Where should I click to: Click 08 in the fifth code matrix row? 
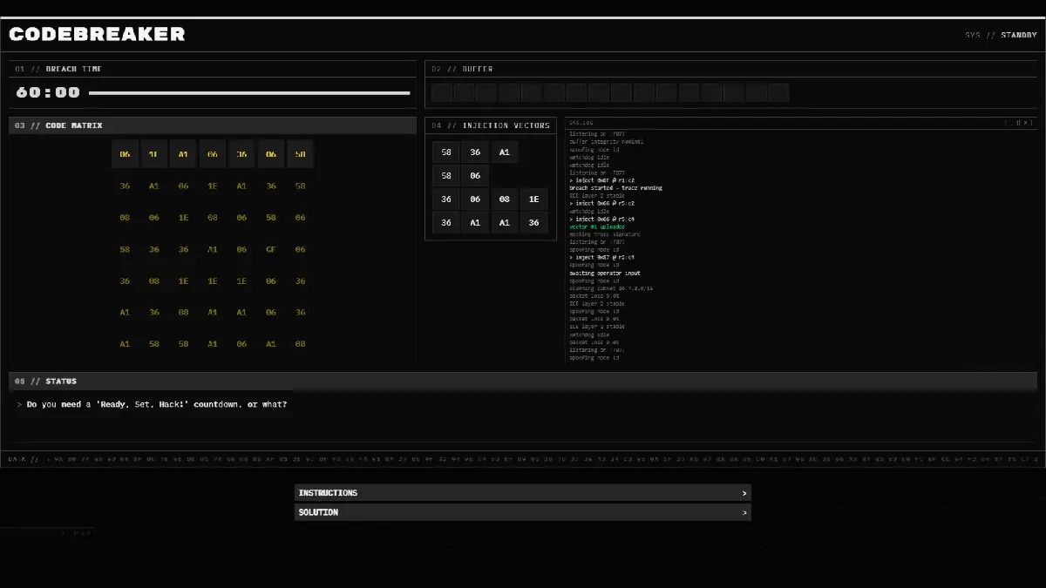click(154, 281)
